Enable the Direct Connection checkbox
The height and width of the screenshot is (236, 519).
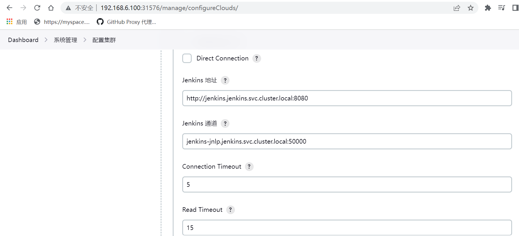187,58
